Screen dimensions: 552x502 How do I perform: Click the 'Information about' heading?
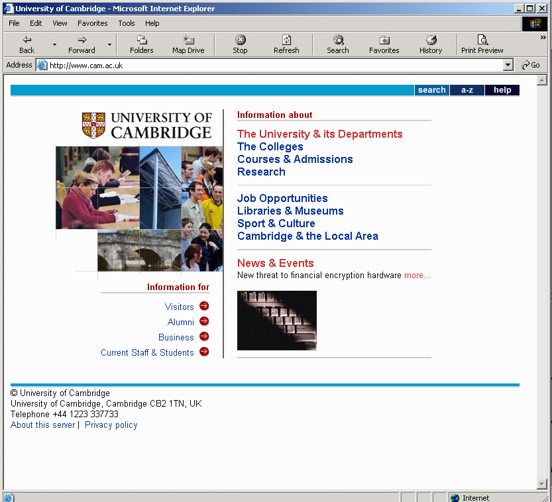point(274,115)
